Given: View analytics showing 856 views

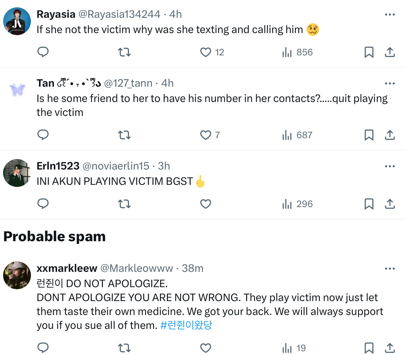Looking at the screenshot, I should (297, 52).
